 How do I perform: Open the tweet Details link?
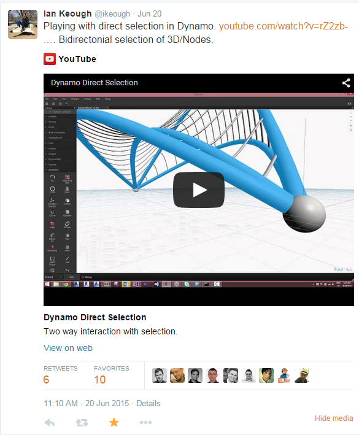click(x=148, y=403)
